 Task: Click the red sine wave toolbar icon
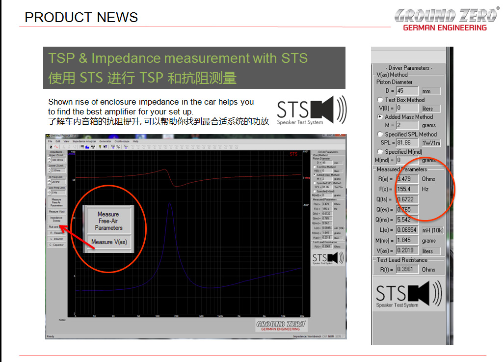56,147
